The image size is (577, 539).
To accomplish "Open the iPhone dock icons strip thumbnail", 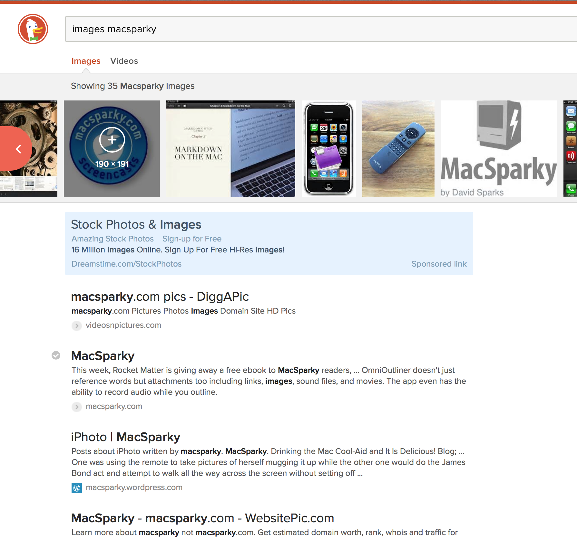I will 570,149.
